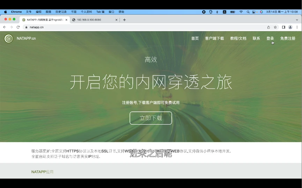Click the 联系 navigation link
Viewport: 302px width, 188px height.
256,38
